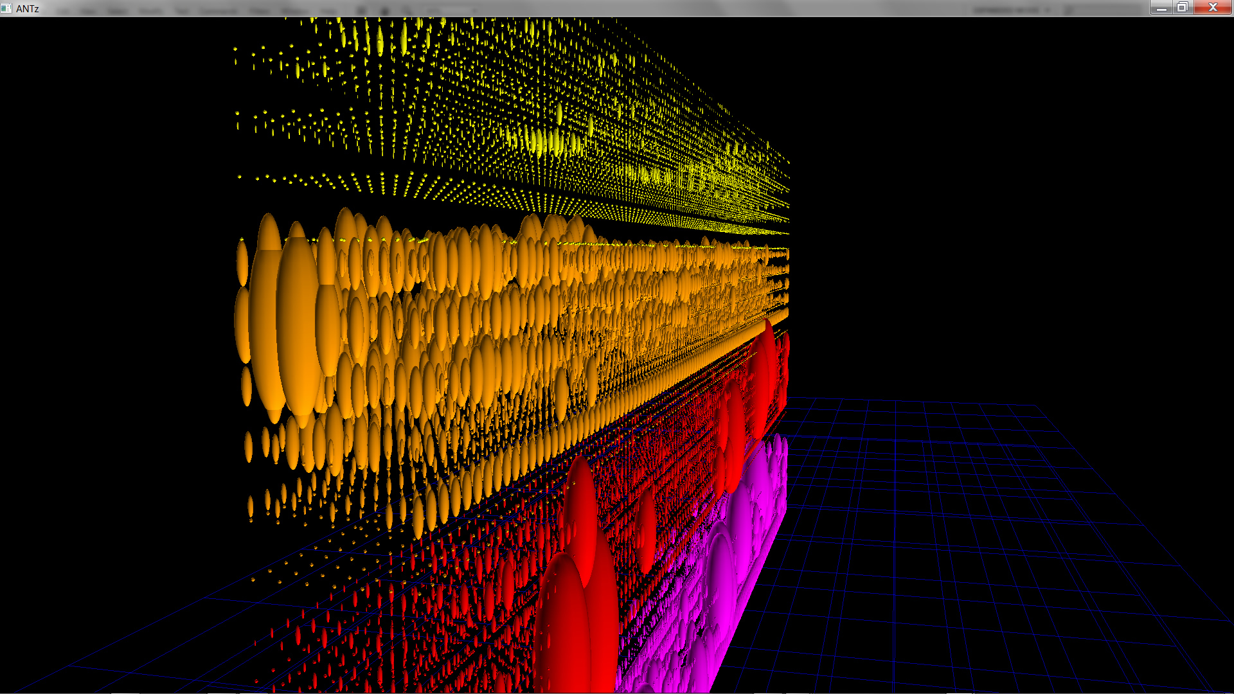The image size is (1234, 694).
Task: Select the small orange ellipsoid at far left edge
Action: [x=242, y=262]
